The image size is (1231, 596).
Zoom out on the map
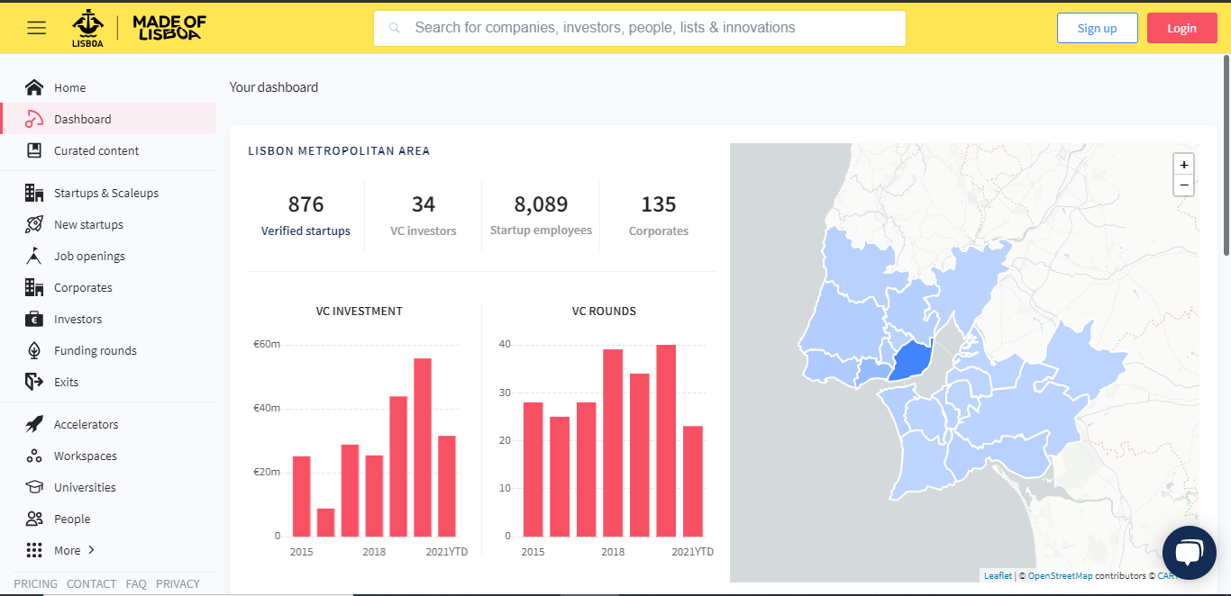click(x=1183, y=185)
